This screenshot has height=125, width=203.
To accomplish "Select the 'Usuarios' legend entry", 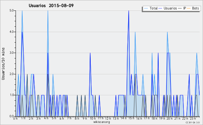I will point(167,8).
